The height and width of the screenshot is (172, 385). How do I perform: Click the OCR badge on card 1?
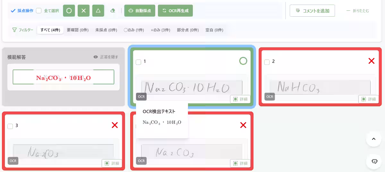click(141, 97)
